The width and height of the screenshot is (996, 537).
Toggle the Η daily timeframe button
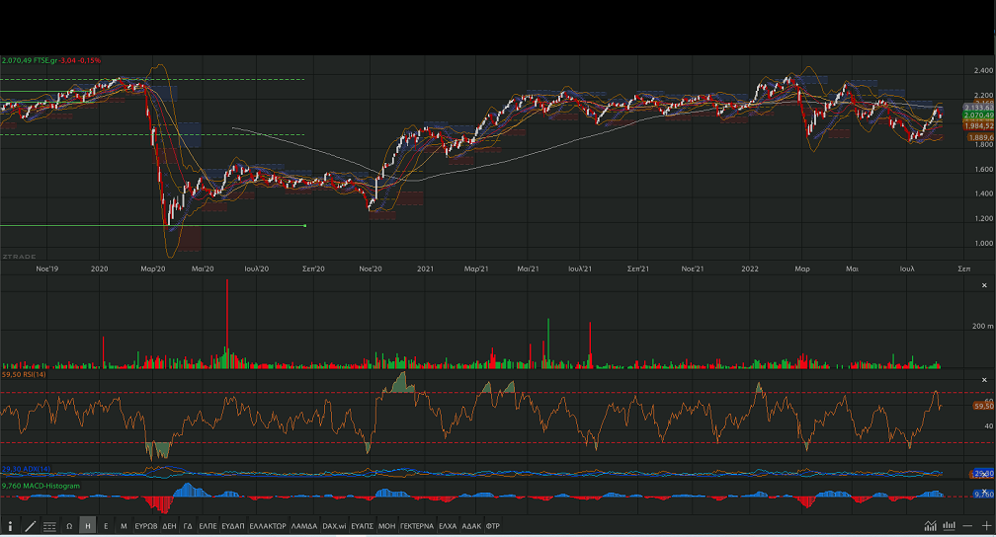[88, 527]
